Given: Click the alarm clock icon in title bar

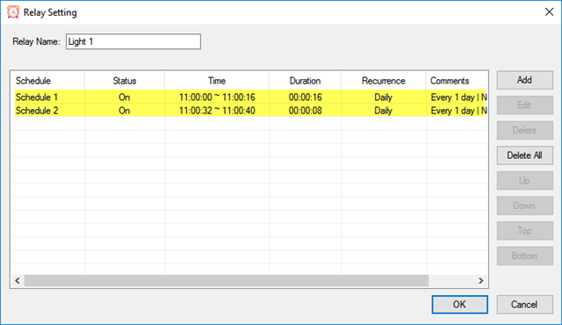Looking at the screenshot, I should coord(13,12).
